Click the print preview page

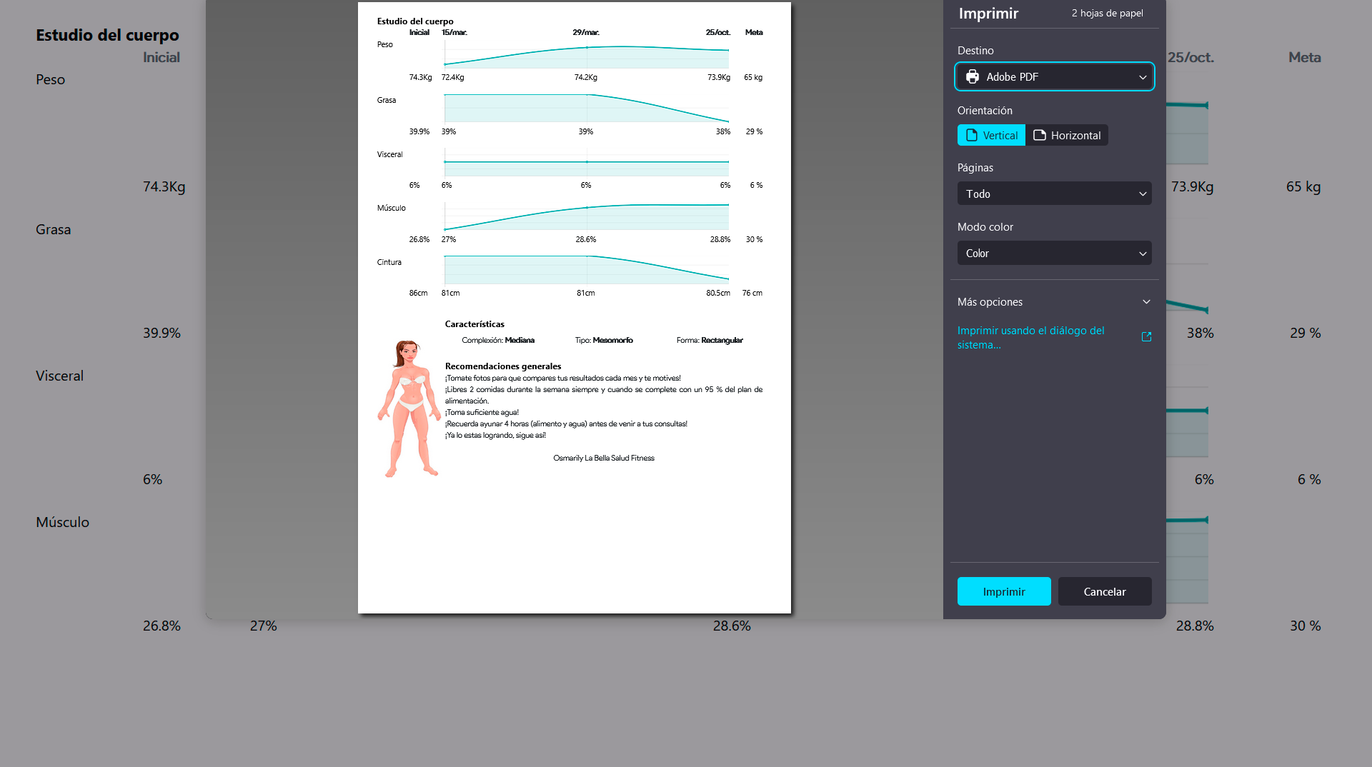tap(574, 536)
